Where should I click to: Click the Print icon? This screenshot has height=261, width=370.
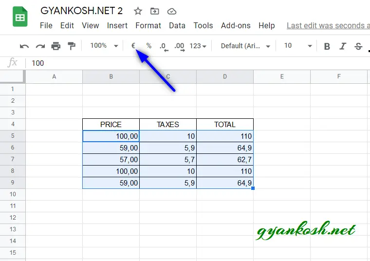pyautogui.click(x=55, y=46)
